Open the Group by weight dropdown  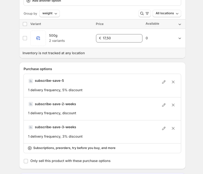[49, 13]
